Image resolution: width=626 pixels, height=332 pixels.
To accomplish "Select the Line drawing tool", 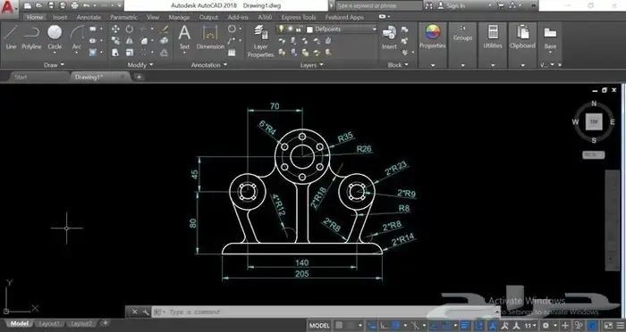I will (11, 37).
